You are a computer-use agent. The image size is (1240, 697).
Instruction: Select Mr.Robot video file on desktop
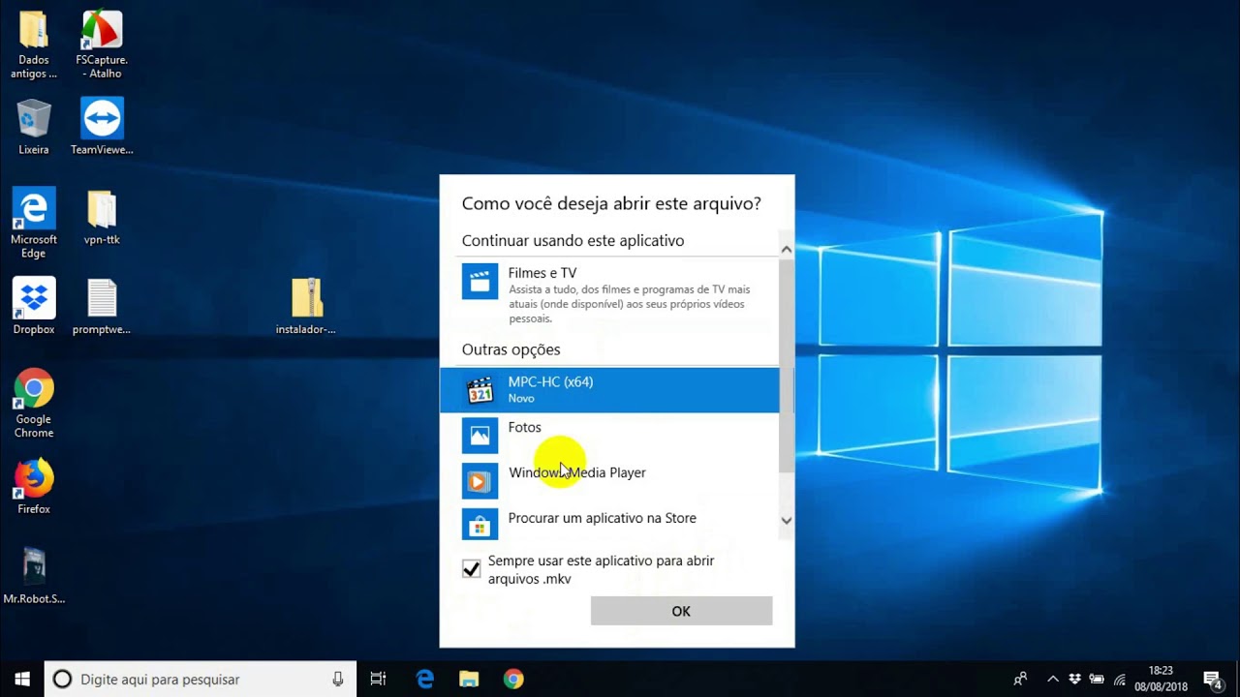coord(34,576)
